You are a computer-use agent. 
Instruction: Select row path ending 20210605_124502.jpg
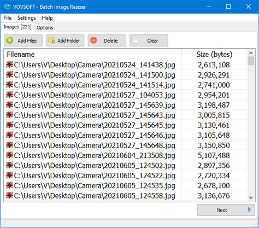95,166
